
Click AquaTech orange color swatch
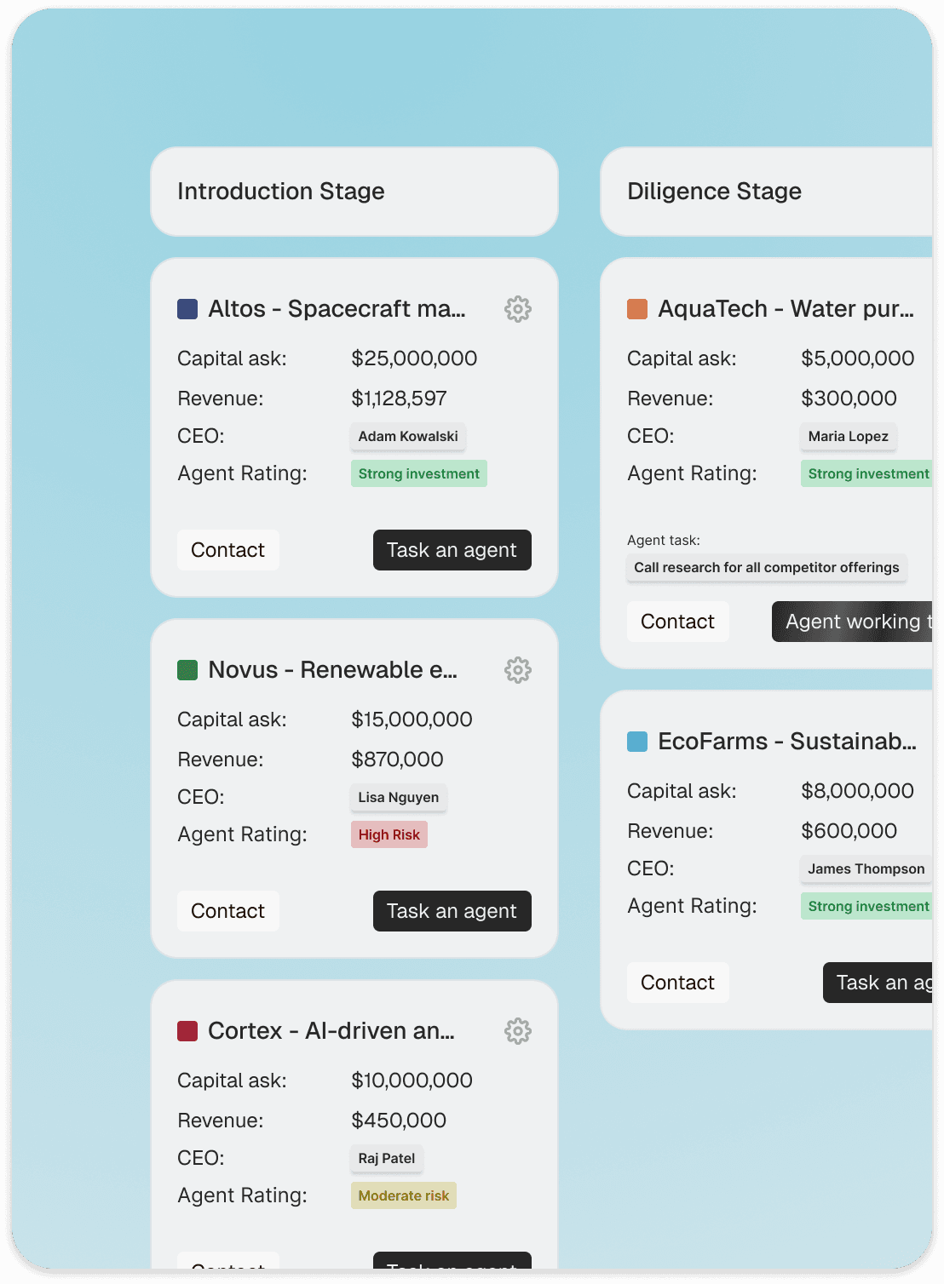(x=637, y=309)
